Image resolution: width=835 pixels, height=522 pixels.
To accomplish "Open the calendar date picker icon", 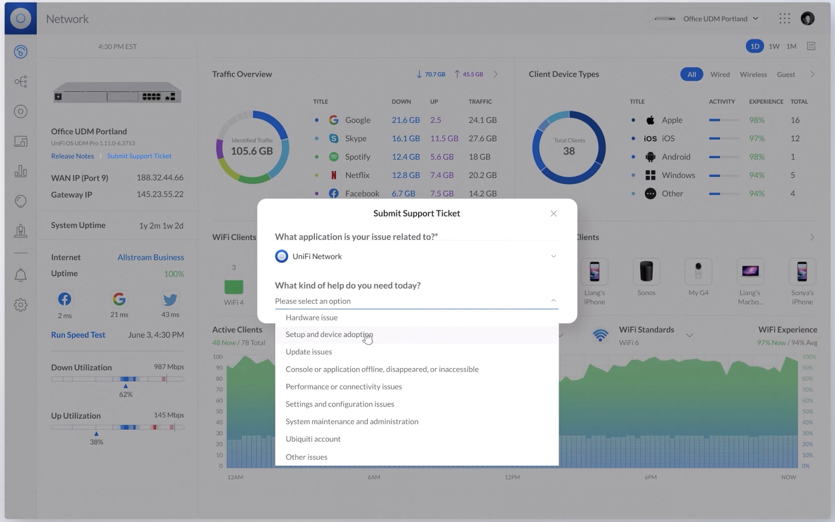I will (x=811, y=46).
